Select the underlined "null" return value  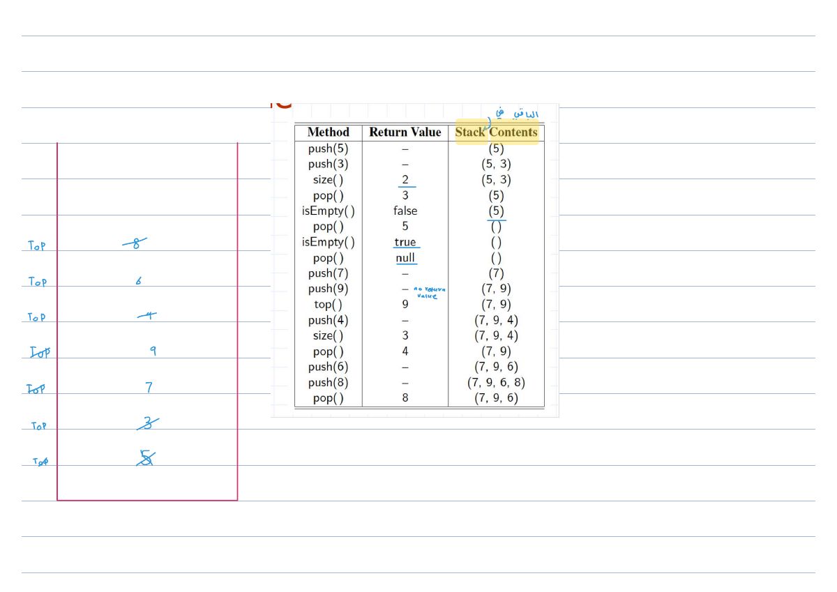tap(405, 258)
